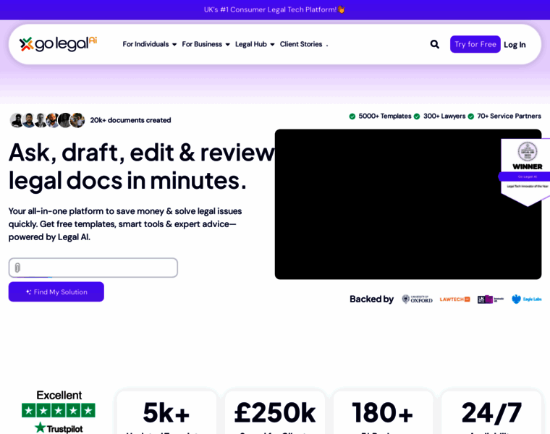Click the Try for Free button

(x=475, y=44)
